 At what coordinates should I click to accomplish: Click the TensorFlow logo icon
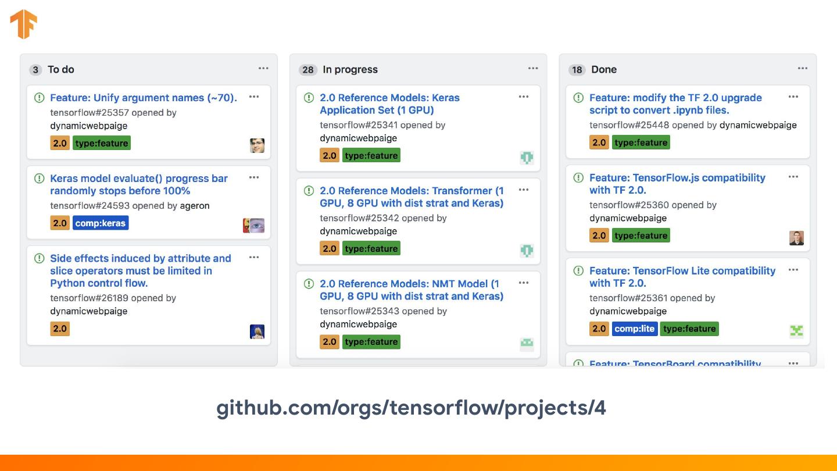(x=24, y=24)
